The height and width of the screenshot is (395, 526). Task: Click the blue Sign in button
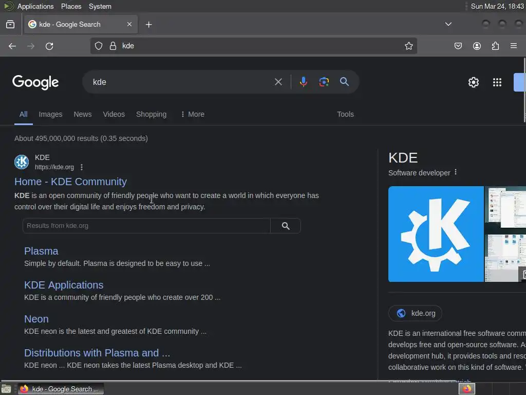pyautogui.click(x=520, y=82)
